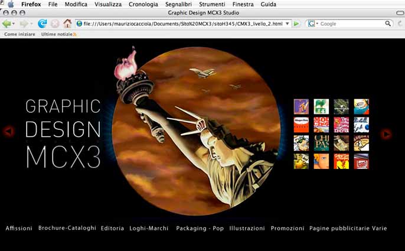
Task: Open the Finestra menu
Action: pyautogui.click(x=243, y=4)
